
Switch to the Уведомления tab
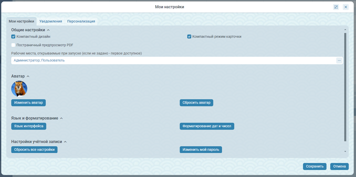coord(50,21)
